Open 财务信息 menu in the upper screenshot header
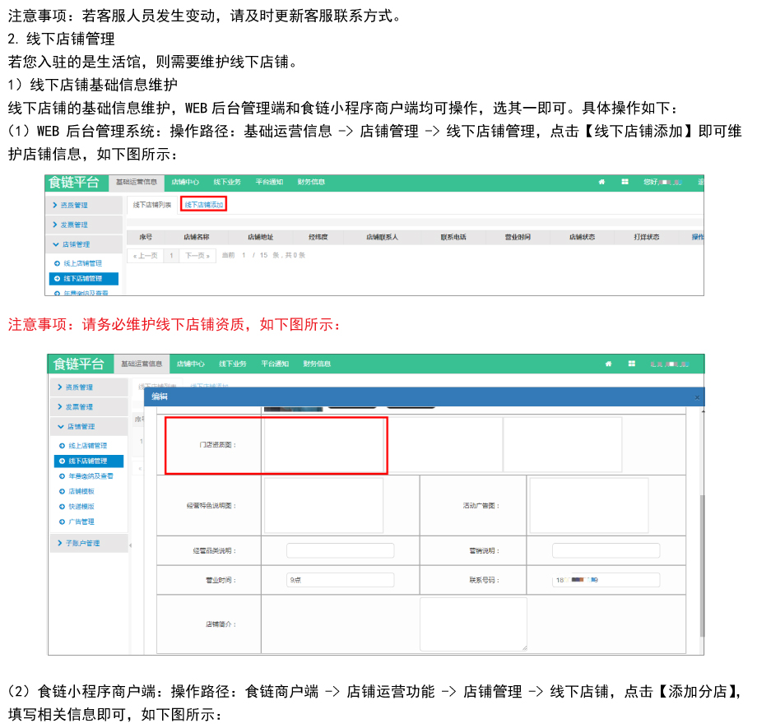 point(311,182)
